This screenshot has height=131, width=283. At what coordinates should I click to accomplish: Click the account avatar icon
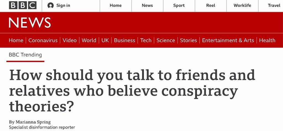click(50, 6)
